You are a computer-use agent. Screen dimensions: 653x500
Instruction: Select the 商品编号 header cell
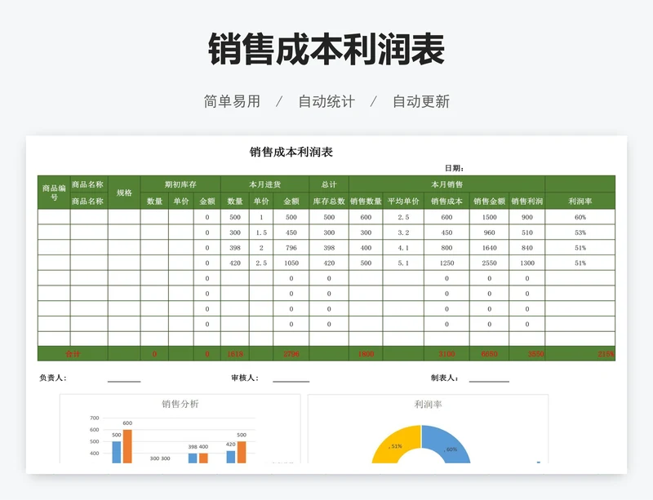click(x=54, y=192)
